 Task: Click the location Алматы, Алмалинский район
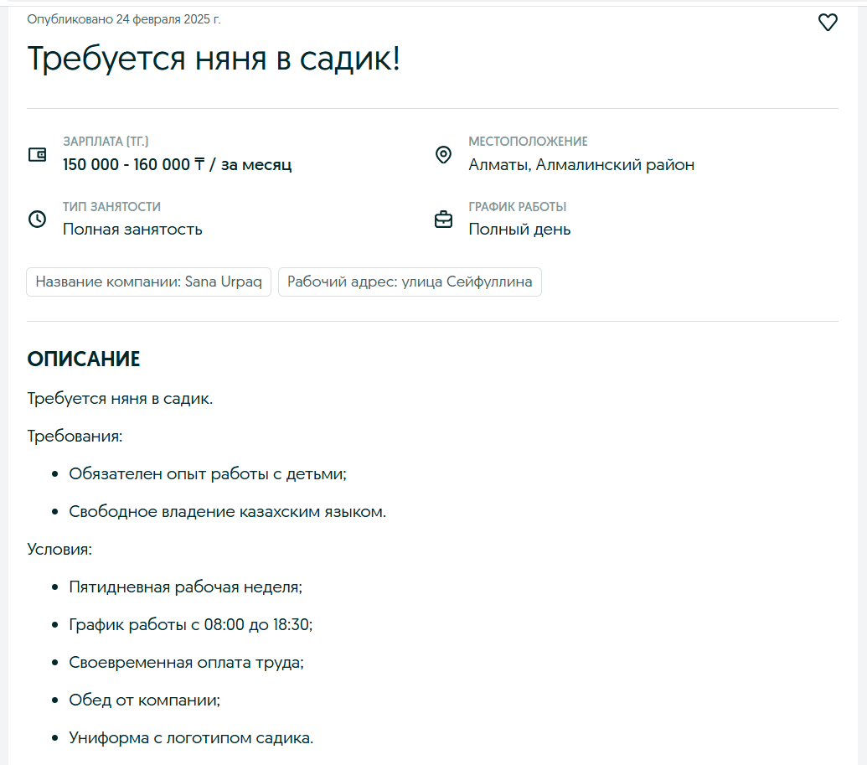[x=581, y=165]
